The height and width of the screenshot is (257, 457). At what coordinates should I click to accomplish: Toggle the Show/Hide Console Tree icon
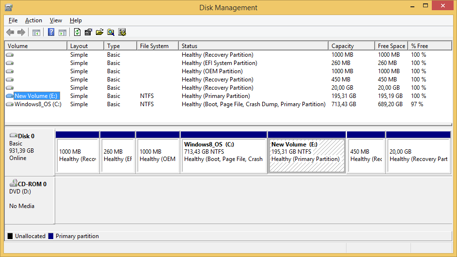pyautogui.click(x=36, y=32)
